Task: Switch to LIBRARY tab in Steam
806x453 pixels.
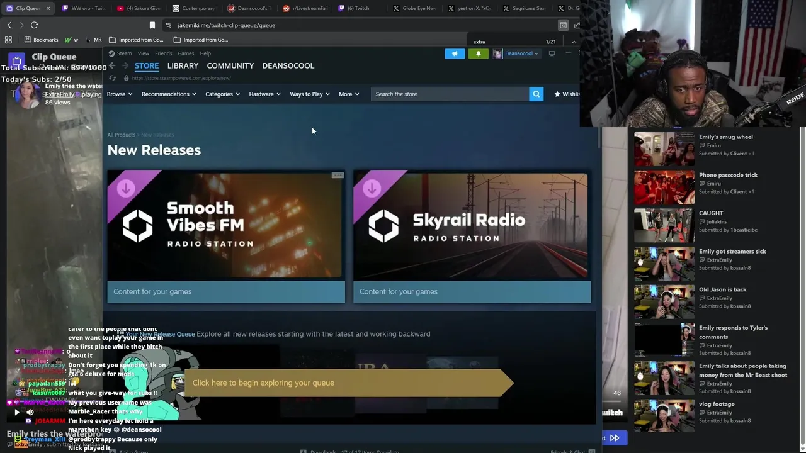Action: [x=183, y=65]
